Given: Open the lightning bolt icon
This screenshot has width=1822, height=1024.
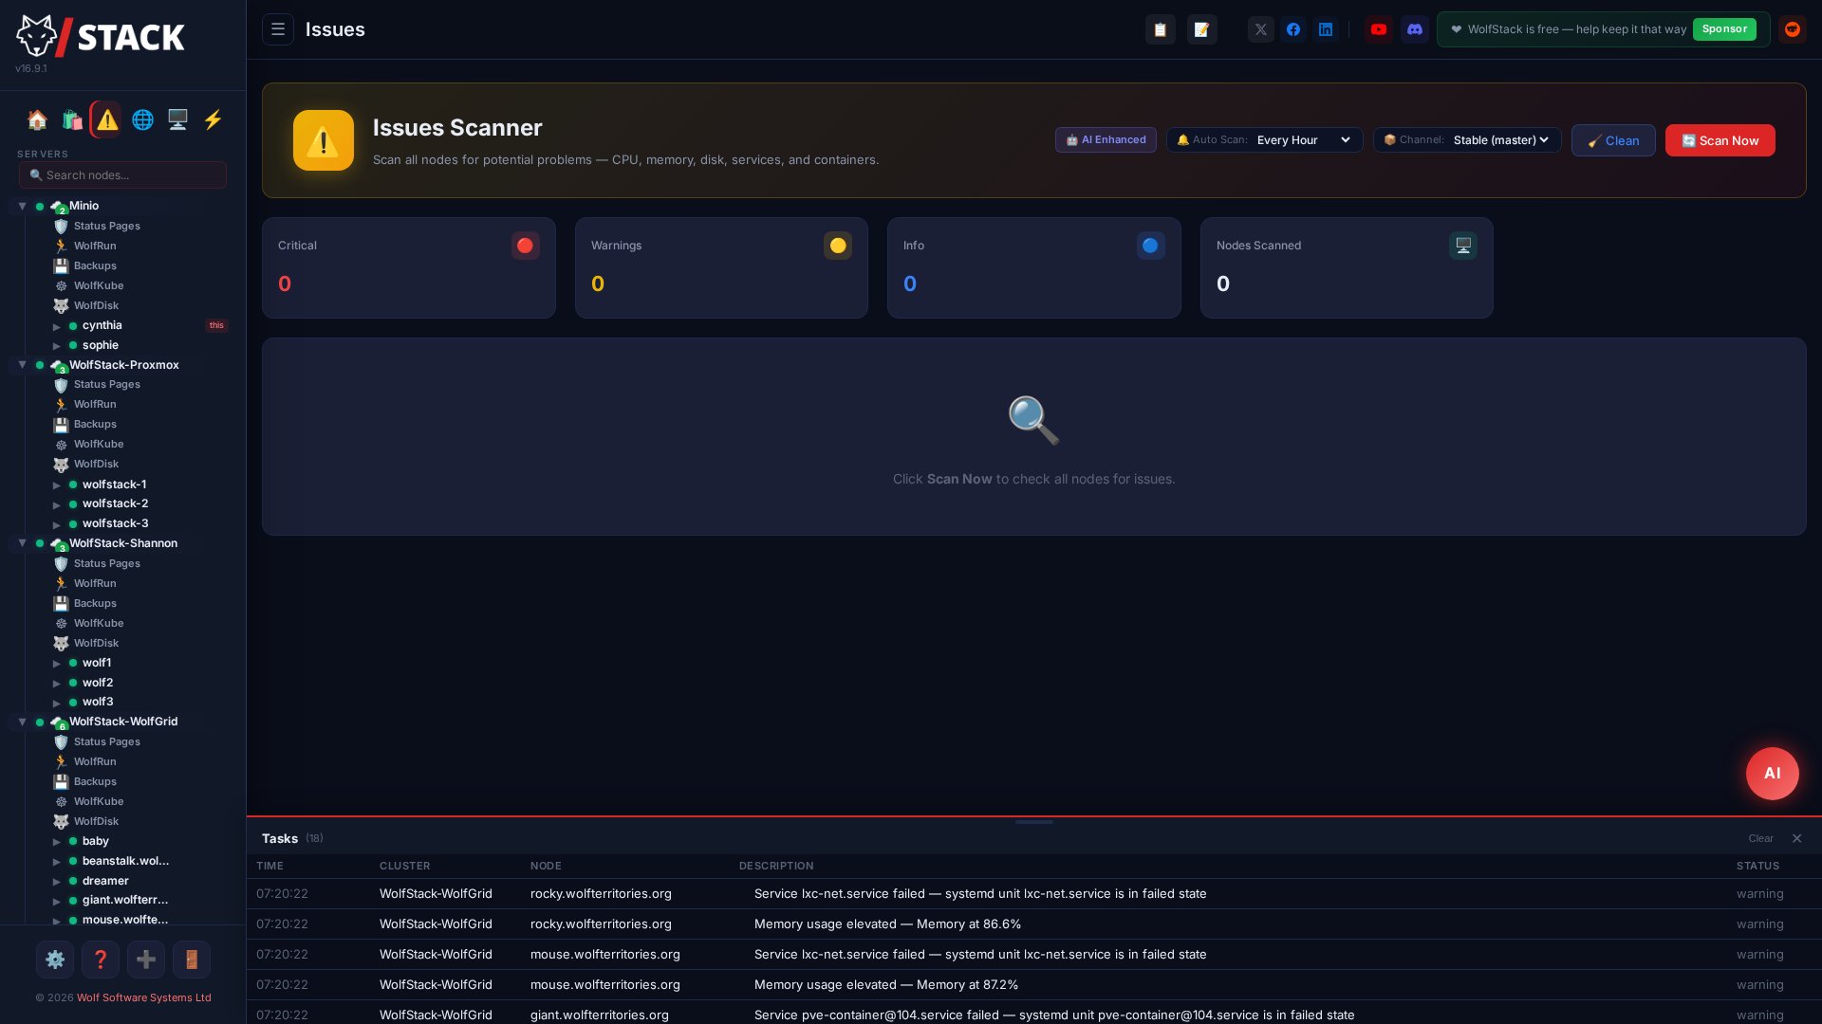Looking at the screenshot, I should (x=213, y=119).
